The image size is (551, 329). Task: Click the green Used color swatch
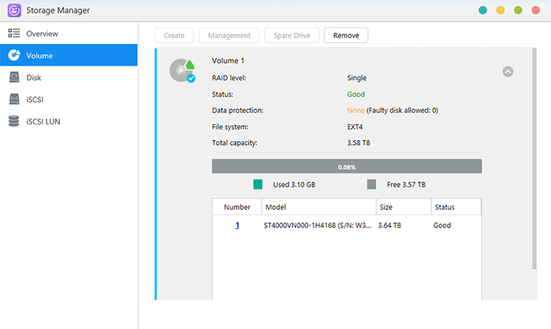click(x=258, y=185)
